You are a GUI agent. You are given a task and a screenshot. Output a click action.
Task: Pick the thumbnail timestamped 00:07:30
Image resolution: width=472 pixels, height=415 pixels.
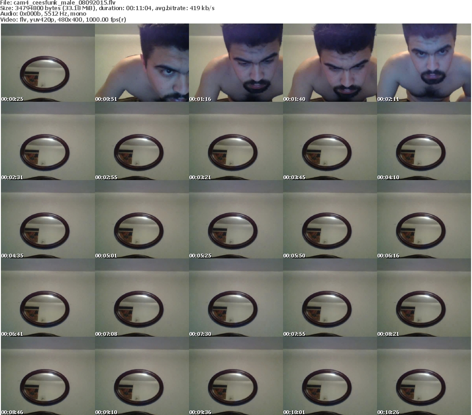[x=236, y=298]
